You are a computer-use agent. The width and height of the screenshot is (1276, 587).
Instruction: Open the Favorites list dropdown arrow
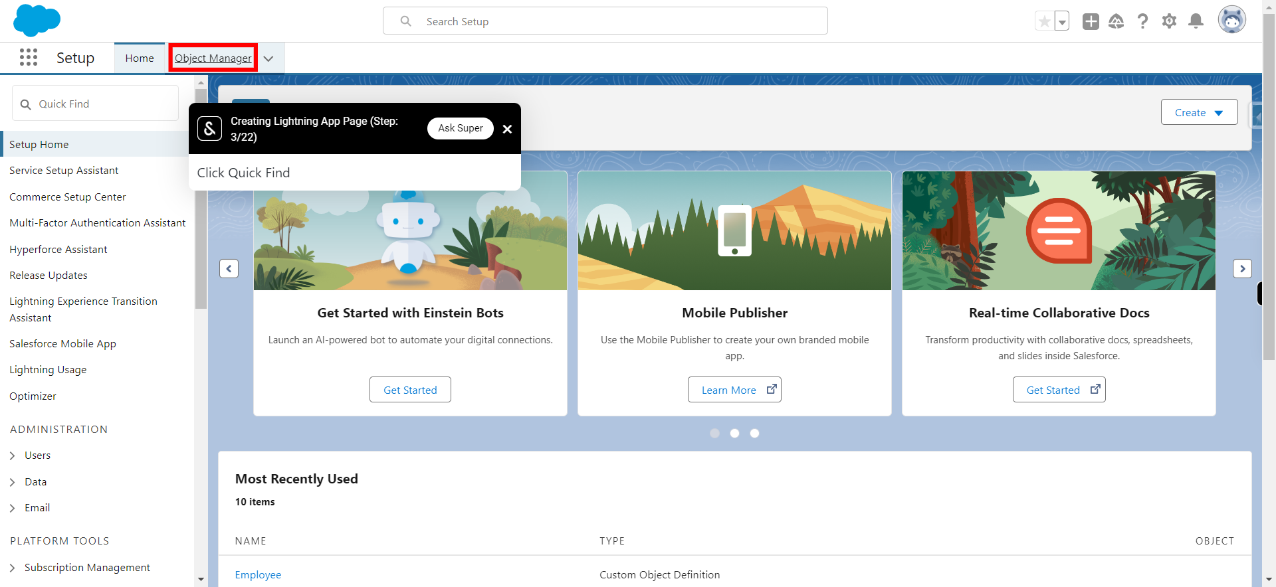[1062, 21]
